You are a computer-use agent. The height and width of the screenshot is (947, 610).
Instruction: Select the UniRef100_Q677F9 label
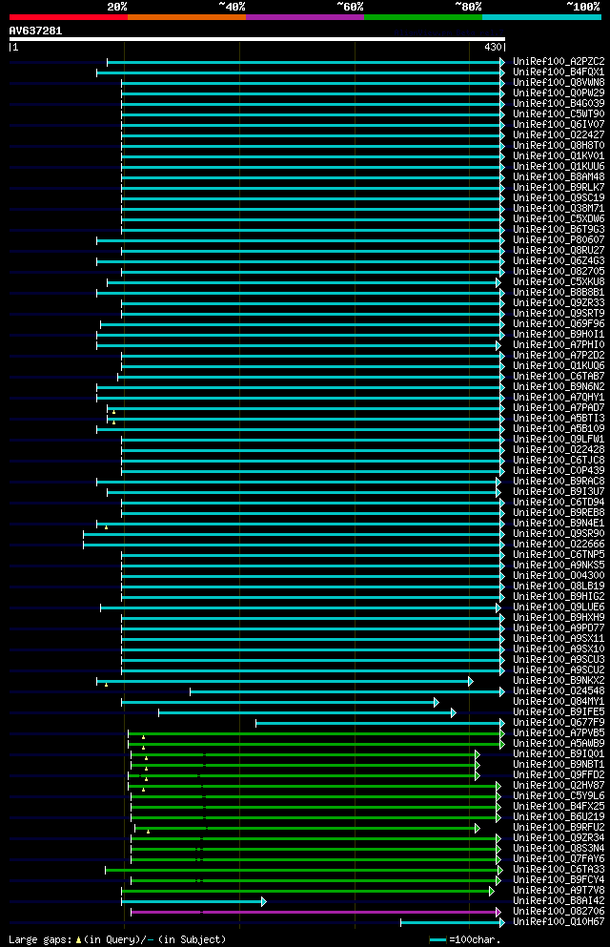pyautogui.click(x=559, y=723)
